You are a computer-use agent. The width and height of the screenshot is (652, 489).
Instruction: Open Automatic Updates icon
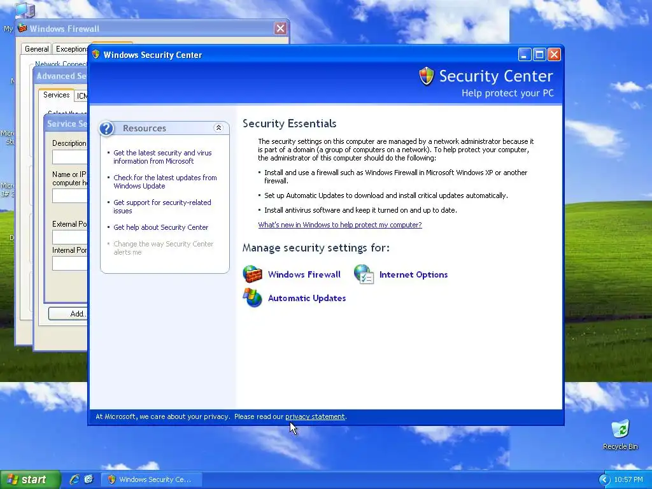(252, 298)
